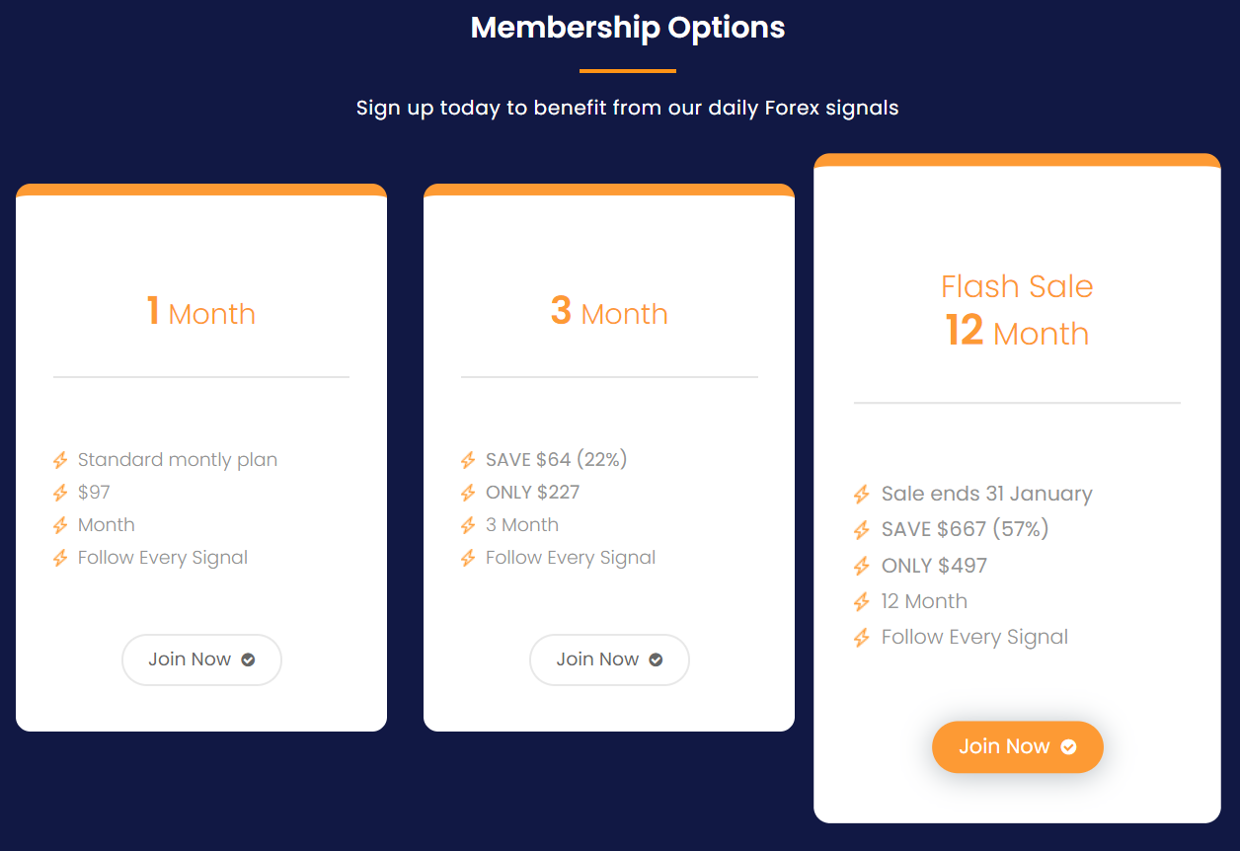The height and width of the screenshot is (851, 1240).
Task: Click the lightning icon next to ONLY $227
Action: pyautogui.click(x=468, y=493)
